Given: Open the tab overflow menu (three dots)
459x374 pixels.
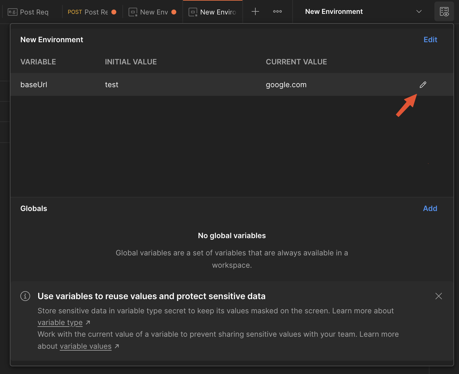Looking at the screenshot, I should click(x=277, y=11).
